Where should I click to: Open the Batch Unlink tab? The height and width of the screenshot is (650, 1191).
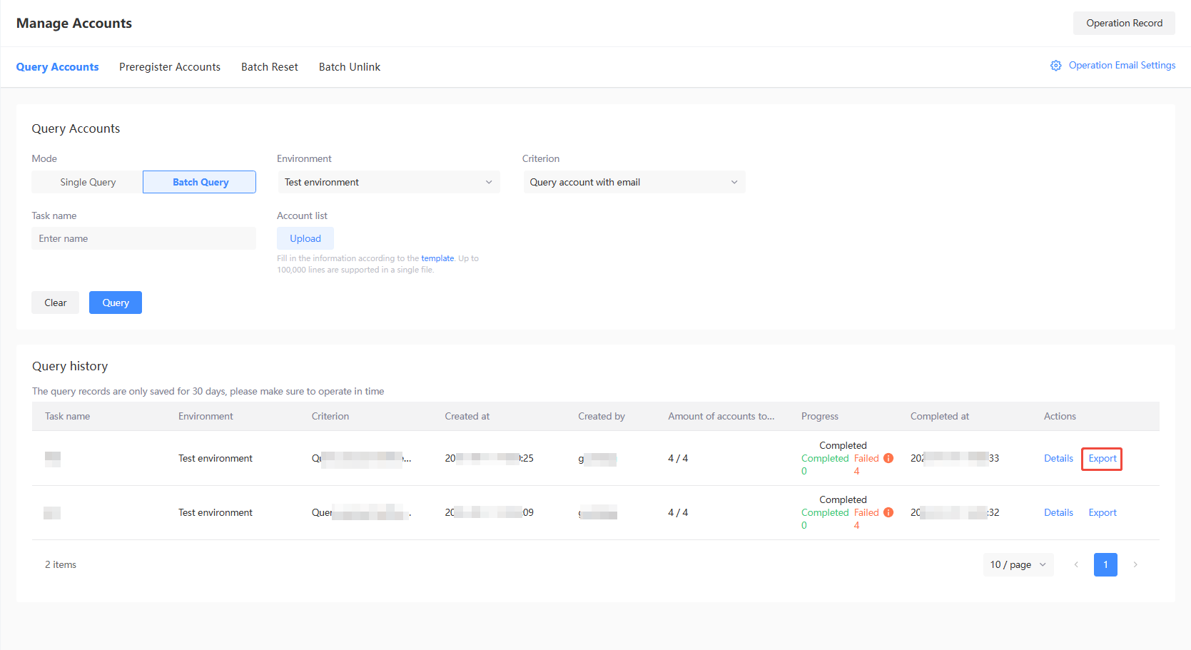click(349, 66)
